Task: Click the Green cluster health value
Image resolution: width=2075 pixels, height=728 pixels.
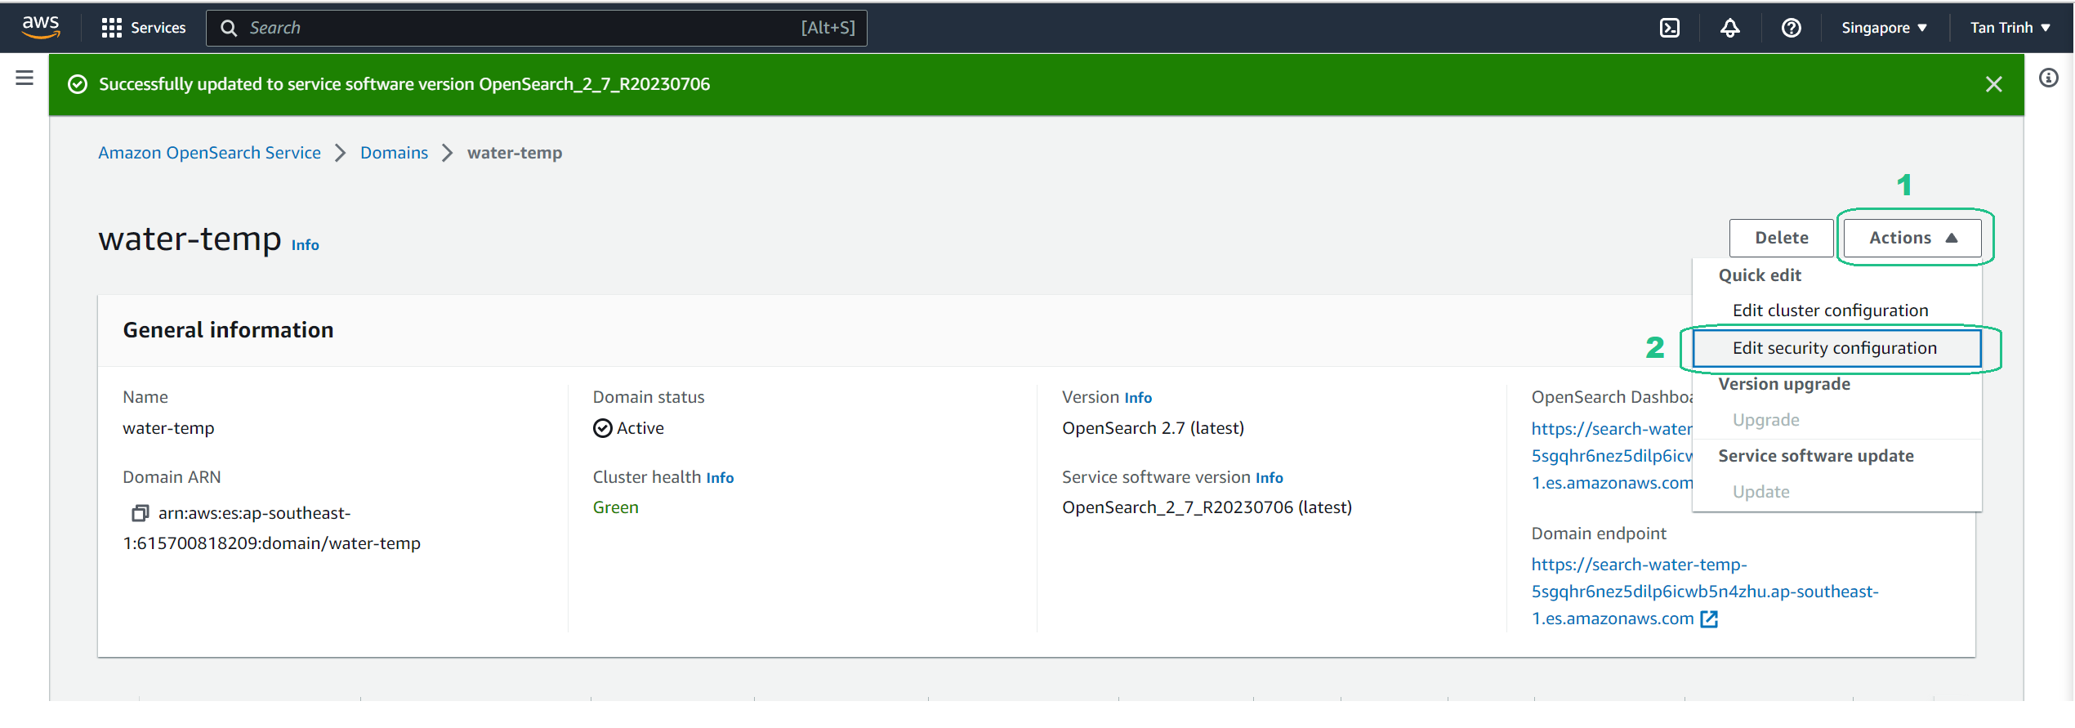Action: pos(615,507)
